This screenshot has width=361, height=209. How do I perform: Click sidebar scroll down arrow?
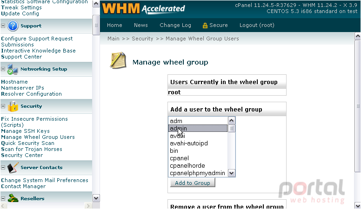coord(96,198)
